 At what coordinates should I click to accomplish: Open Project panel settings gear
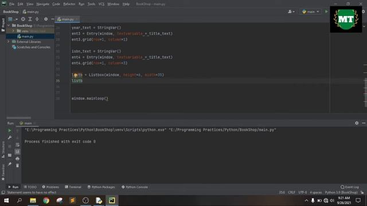point(46,19)
